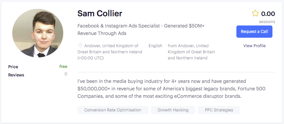Click the Price label

point(13,67)
